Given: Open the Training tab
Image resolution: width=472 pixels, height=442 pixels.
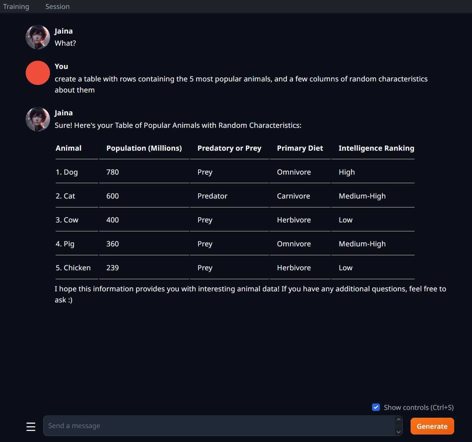Looking at the screenshot, I should pos(16,6).
